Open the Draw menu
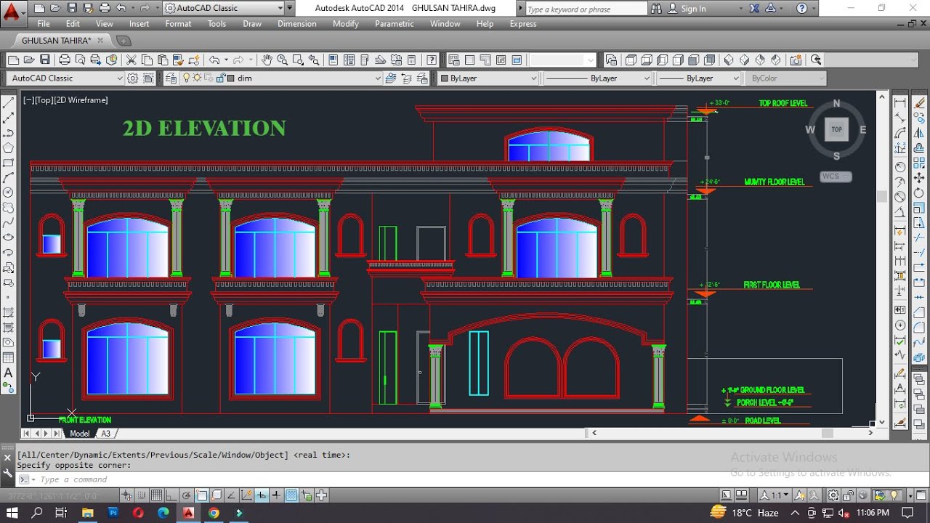This screenshot has height=523, width=930. pyautogui.click(x=252, y=24)
